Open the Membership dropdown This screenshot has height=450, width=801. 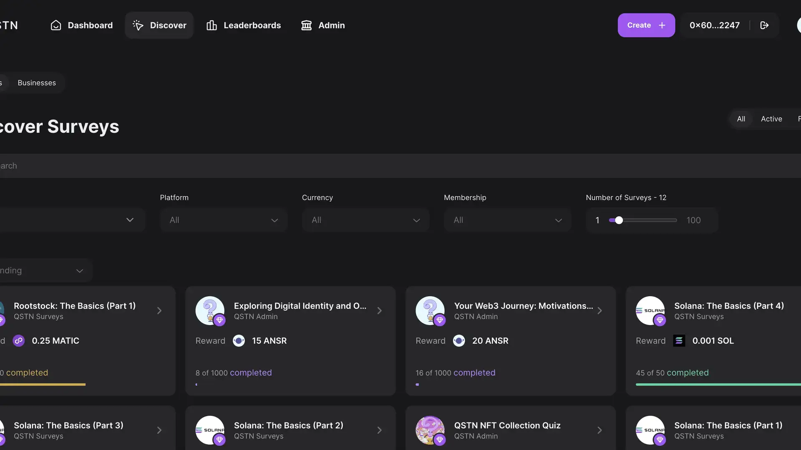coord(507,220)
